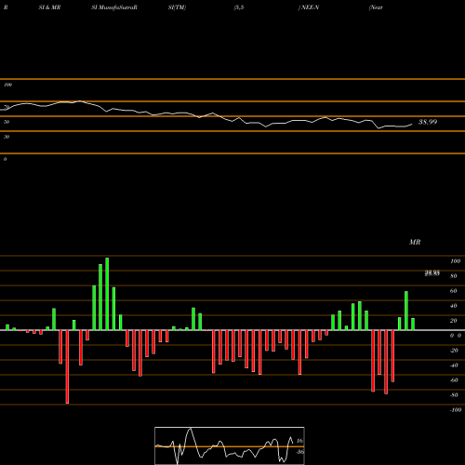Click the -20 label on the MR axis
The height and width of the screenshot is (465, 465).
[x=454, y=351]
